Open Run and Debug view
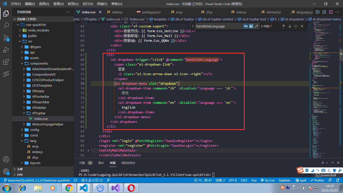 (x=6, y=50)
